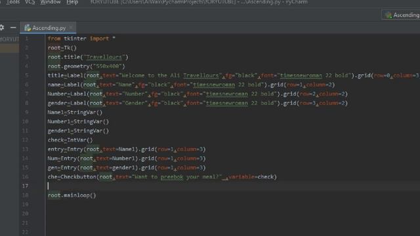Viewport: 420px width, 236px height.
Task: Click the text "Name1=StringVar()"
Action: click(75, 112)
